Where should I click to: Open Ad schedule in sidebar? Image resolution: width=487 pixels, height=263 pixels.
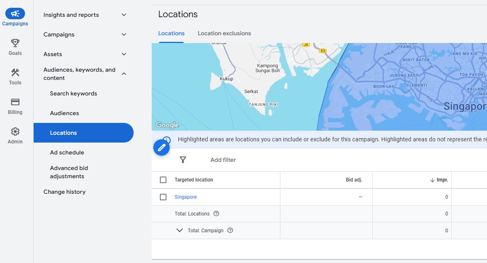pos(67,152)
